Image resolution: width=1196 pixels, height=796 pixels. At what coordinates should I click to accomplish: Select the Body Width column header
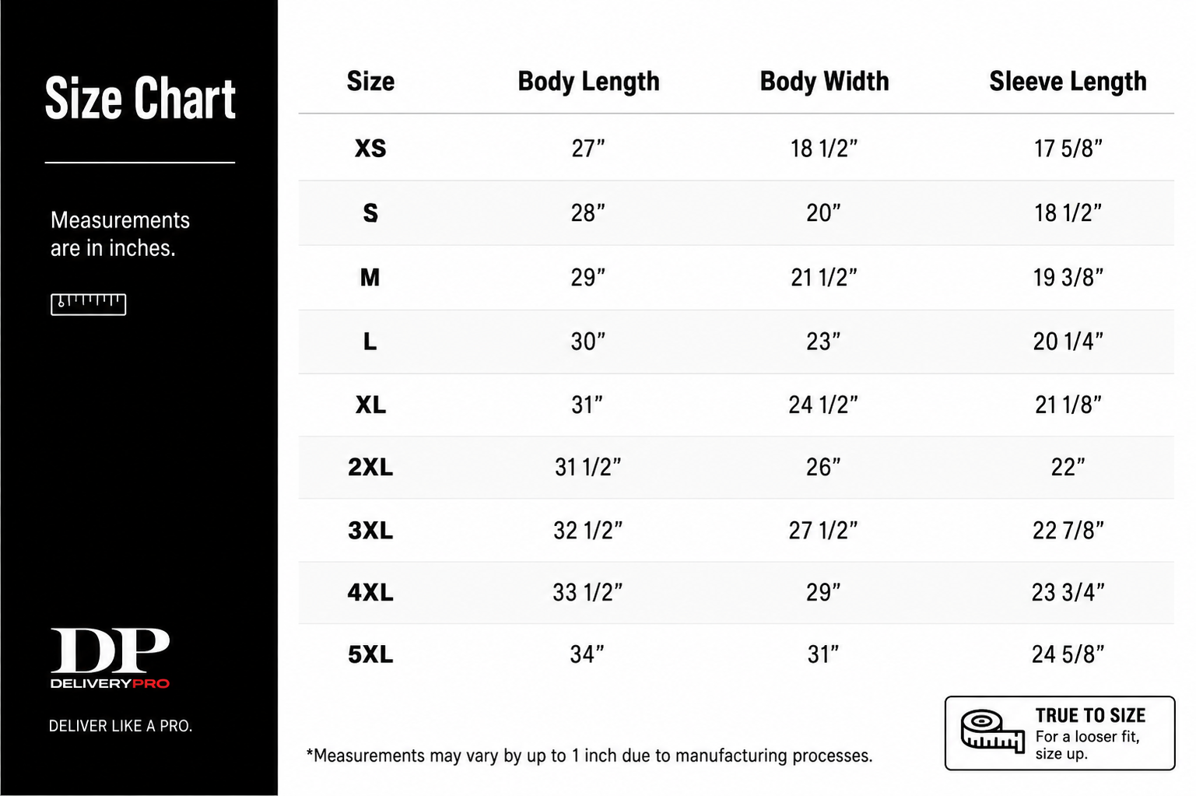[824, 81]
